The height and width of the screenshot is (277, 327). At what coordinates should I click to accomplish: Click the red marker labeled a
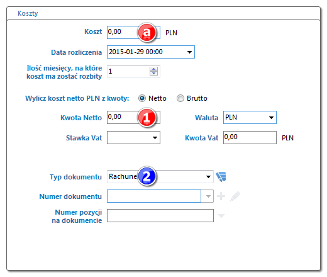pyautogui.click(x=147, y=33)
